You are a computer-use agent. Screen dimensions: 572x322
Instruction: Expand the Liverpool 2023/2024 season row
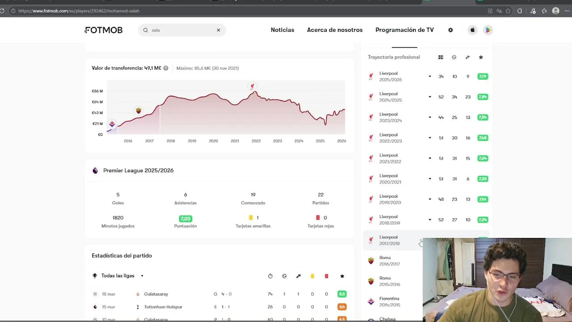430,117
